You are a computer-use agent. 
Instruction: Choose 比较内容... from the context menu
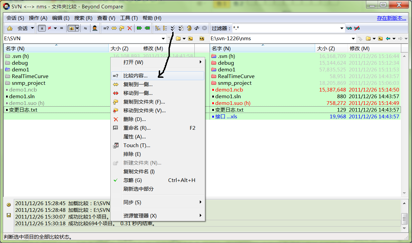click(x=158, y=76)
